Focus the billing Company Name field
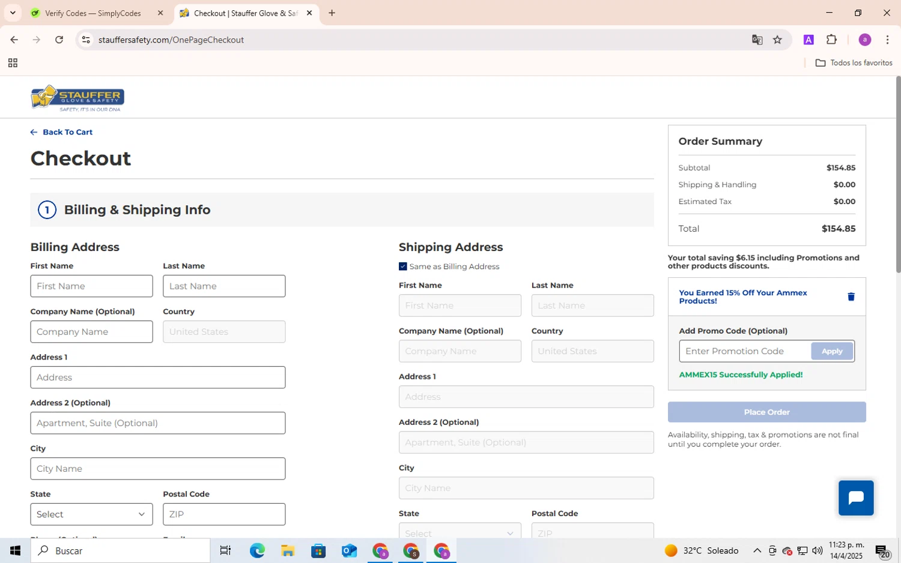 pos(91,332)
